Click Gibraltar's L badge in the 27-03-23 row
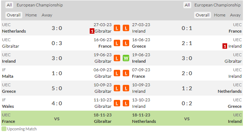This screenshot has width=244, height=135. click(x=117, y=28)
